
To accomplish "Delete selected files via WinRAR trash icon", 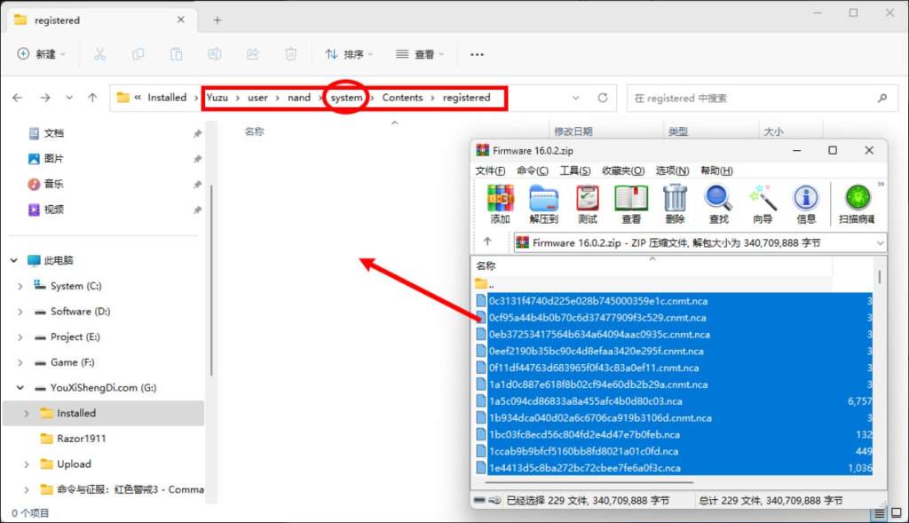I will click(674, 202).
